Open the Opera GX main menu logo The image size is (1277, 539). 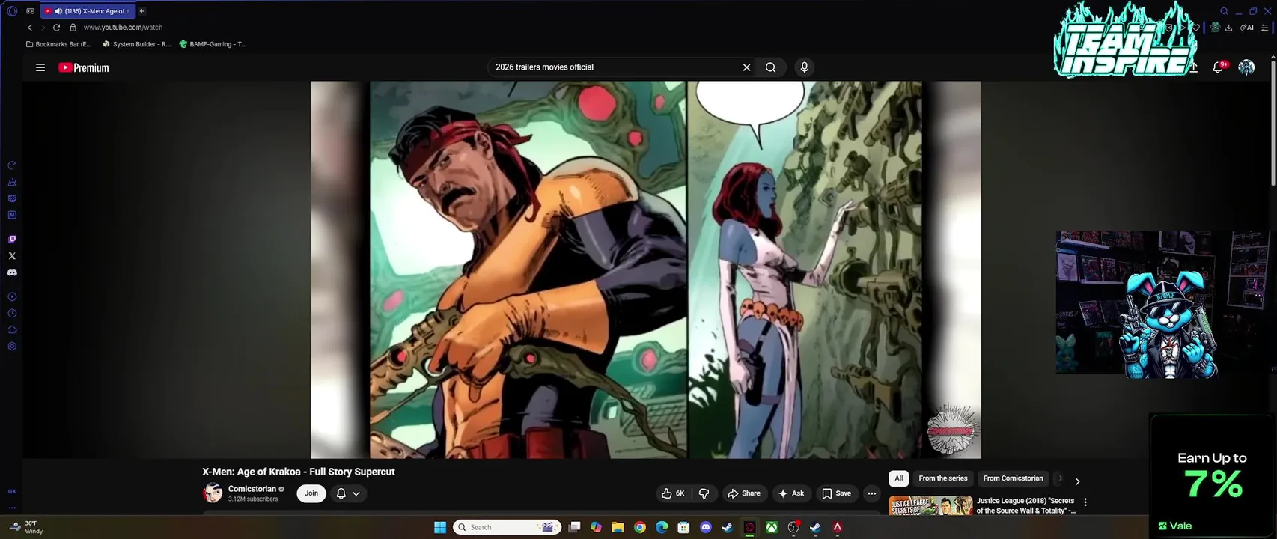point(12,11)
